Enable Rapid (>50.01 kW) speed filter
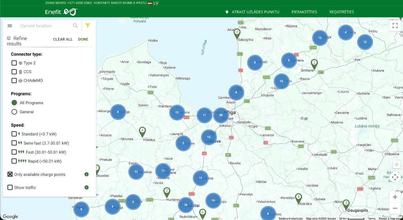The height and width of the screenshot is (220, 403). coord(14,161)
